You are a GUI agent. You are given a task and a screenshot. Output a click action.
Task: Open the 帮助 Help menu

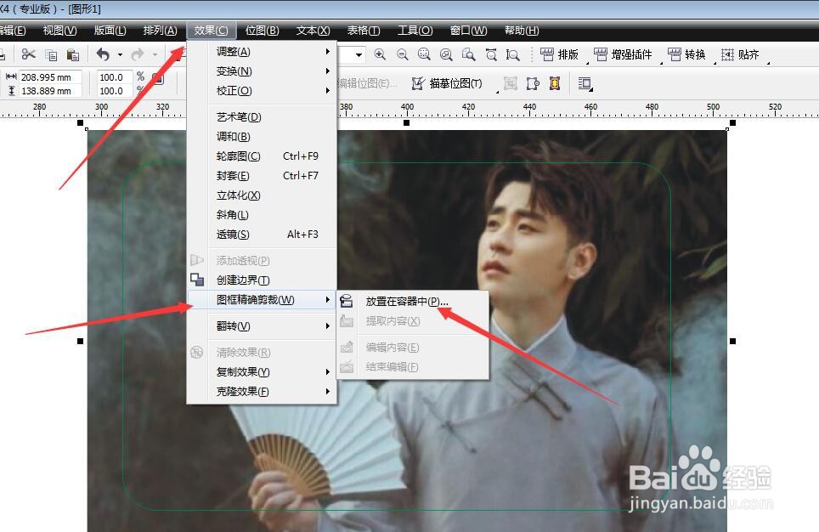522,31
